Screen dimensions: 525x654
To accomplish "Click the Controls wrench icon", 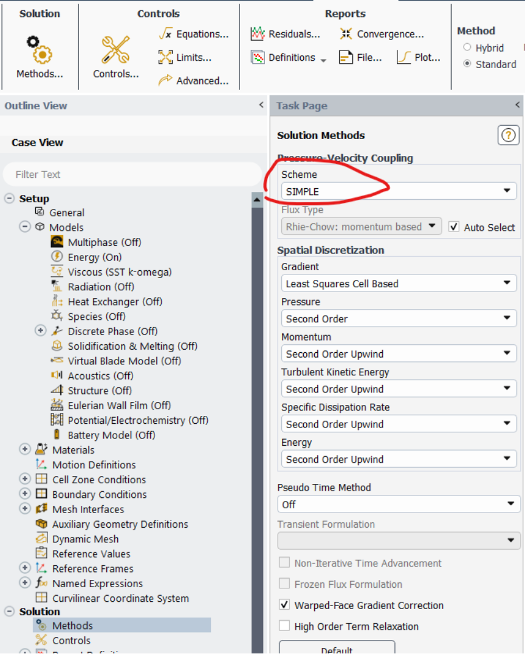I will coord(115,50).
